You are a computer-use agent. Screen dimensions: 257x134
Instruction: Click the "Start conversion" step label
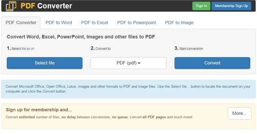(x=191, y=49)
